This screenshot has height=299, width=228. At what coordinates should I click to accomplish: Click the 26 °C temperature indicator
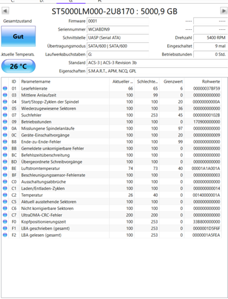[18, 66]
